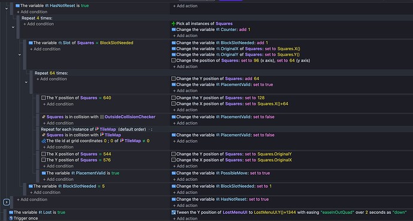Select the Y position set to 128 action
The image size is (413, 221).
(218, 98)
